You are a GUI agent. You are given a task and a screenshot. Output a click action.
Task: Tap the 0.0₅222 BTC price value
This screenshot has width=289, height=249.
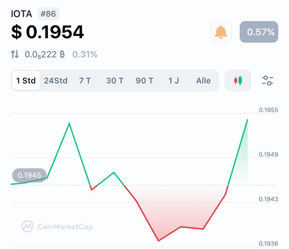(x=45, y=54)
